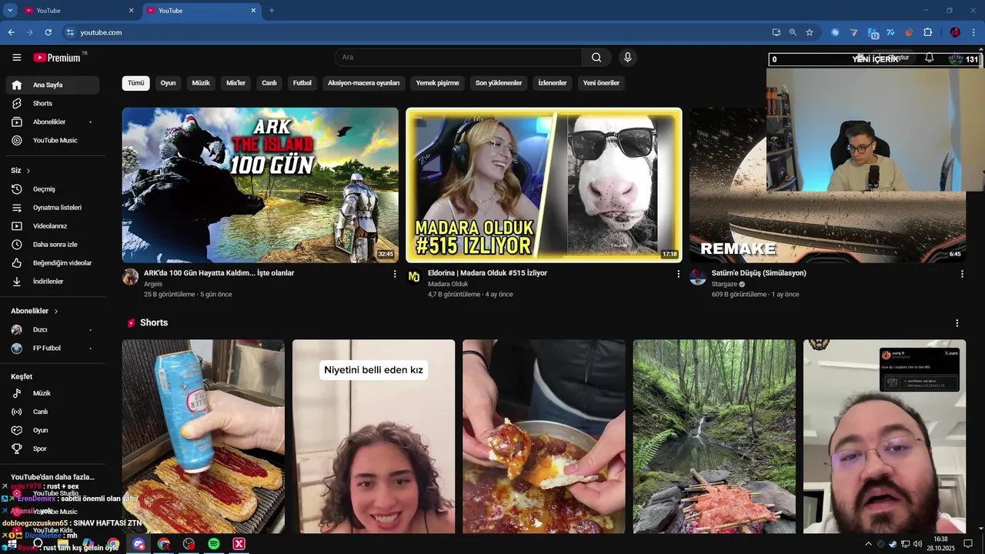Open Videolarınız in the sidebar
Image resolution: width=985 pixels, height=554 pixels.
click(52, 226)
